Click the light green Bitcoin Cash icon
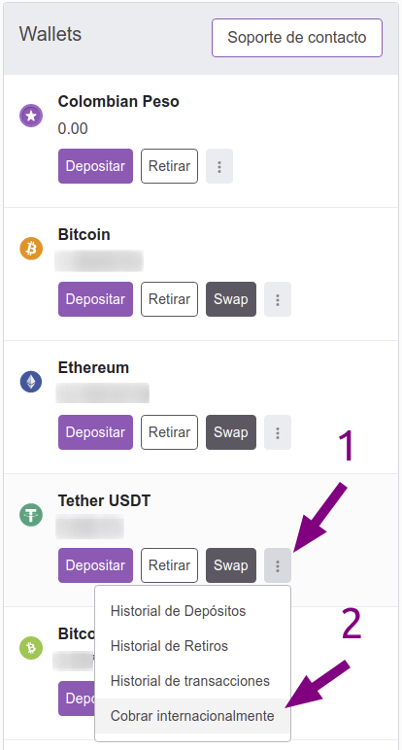The width and height of the screenshot is (402, 750). coord(31,648)
